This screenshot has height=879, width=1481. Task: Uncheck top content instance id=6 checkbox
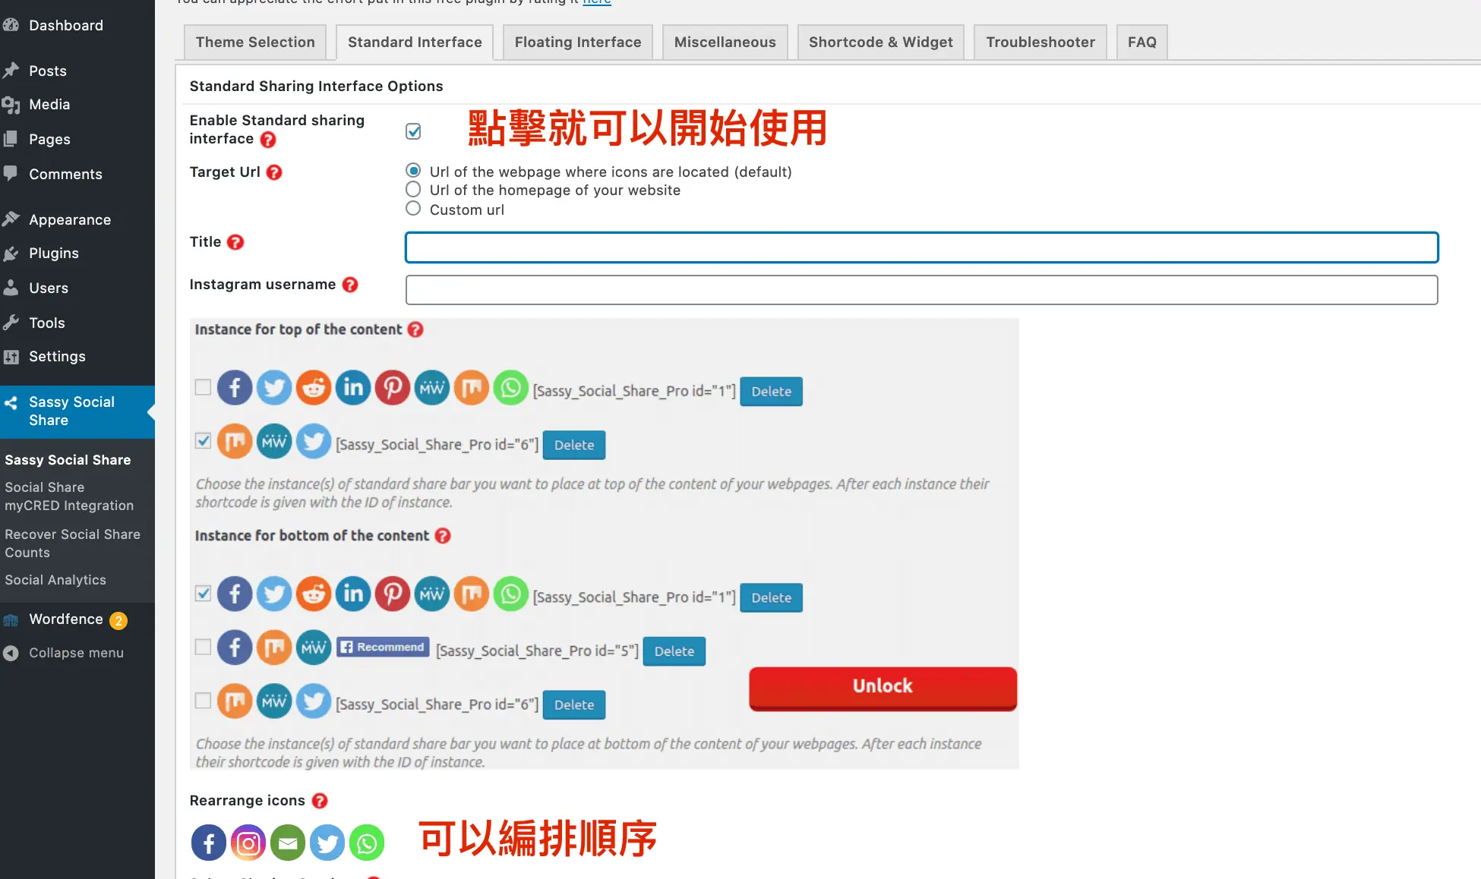click(203, 441)
